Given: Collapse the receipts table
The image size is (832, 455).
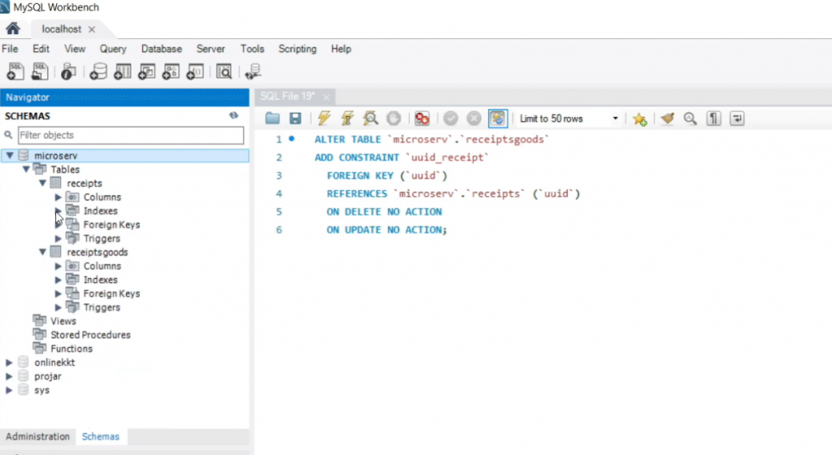Looking at the screenshot, I should tap(42, 182).
